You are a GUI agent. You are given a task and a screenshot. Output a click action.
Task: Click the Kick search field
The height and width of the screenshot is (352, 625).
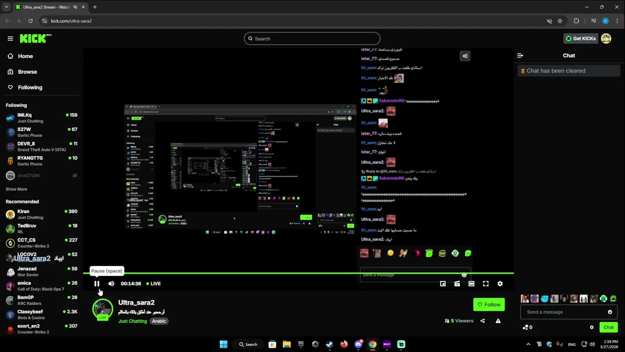coord(312,39)
